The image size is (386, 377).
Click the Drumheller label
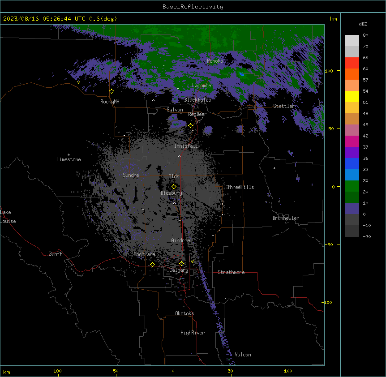tap(286, 218)
